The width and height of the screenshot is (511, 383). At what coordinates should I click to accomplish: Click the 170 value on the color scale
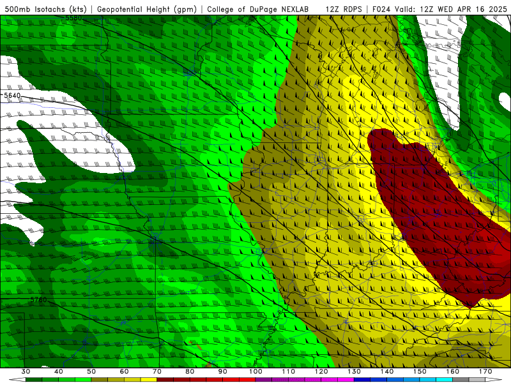tap(485, 372)
